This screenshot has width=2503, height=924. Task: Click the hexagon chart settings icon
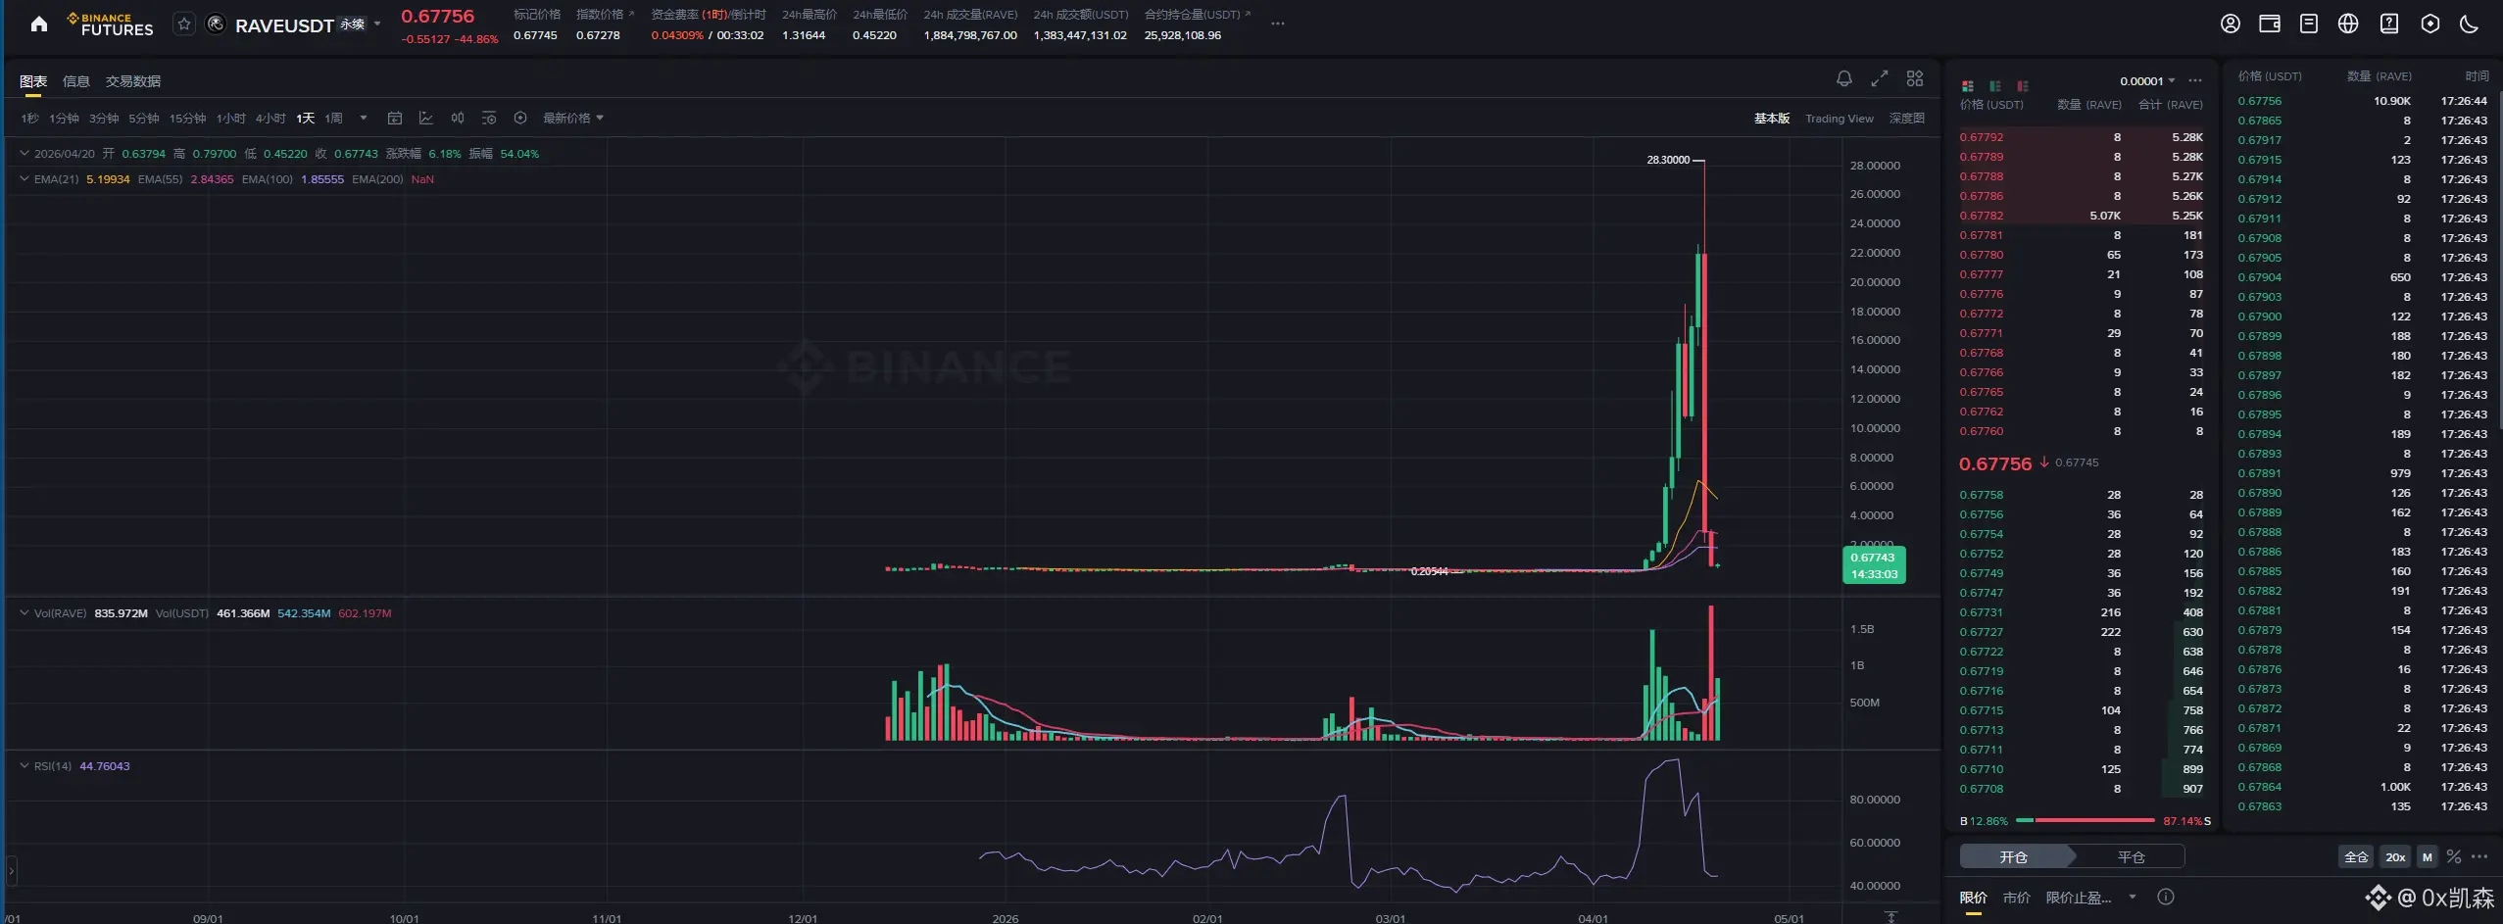tap(520, 118)
